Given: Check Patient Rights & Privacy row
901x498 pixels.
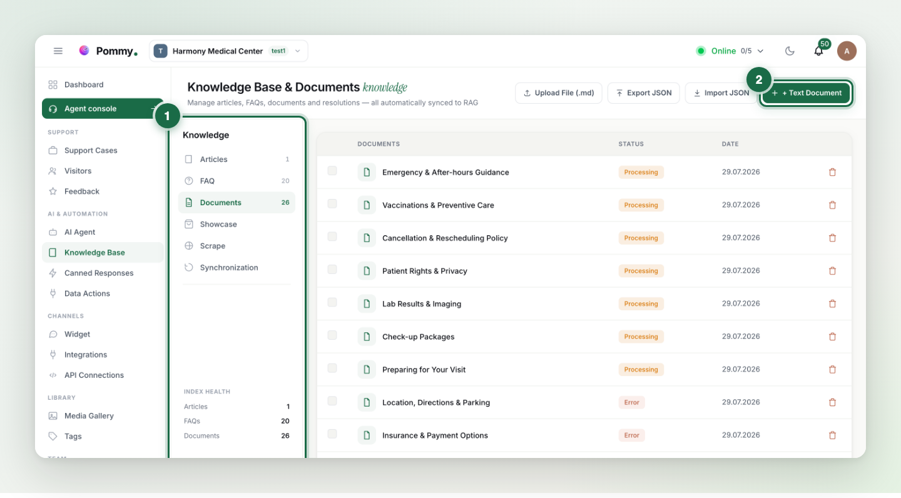Looking at the screenshot, I should pyautogui.click(x=332, y=270).
